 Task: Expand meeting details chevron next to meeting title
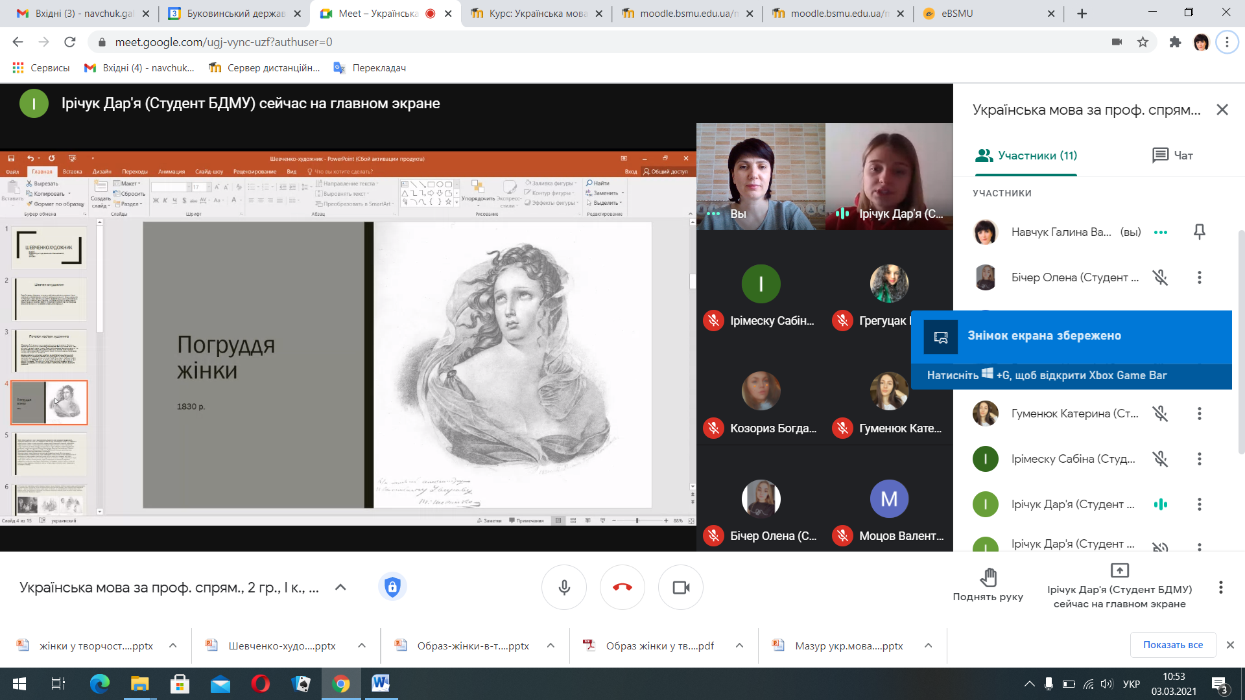click(x=340, y=587)
